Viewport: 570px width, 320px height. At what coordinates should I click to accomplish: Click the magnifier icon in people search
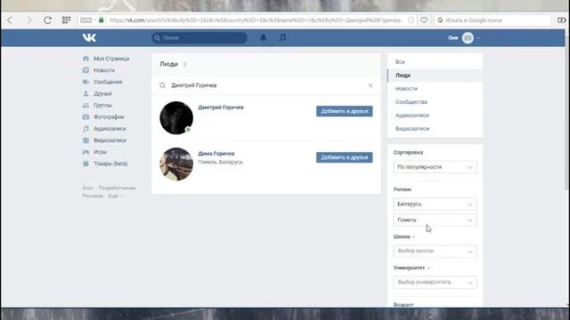coord(162,85)
